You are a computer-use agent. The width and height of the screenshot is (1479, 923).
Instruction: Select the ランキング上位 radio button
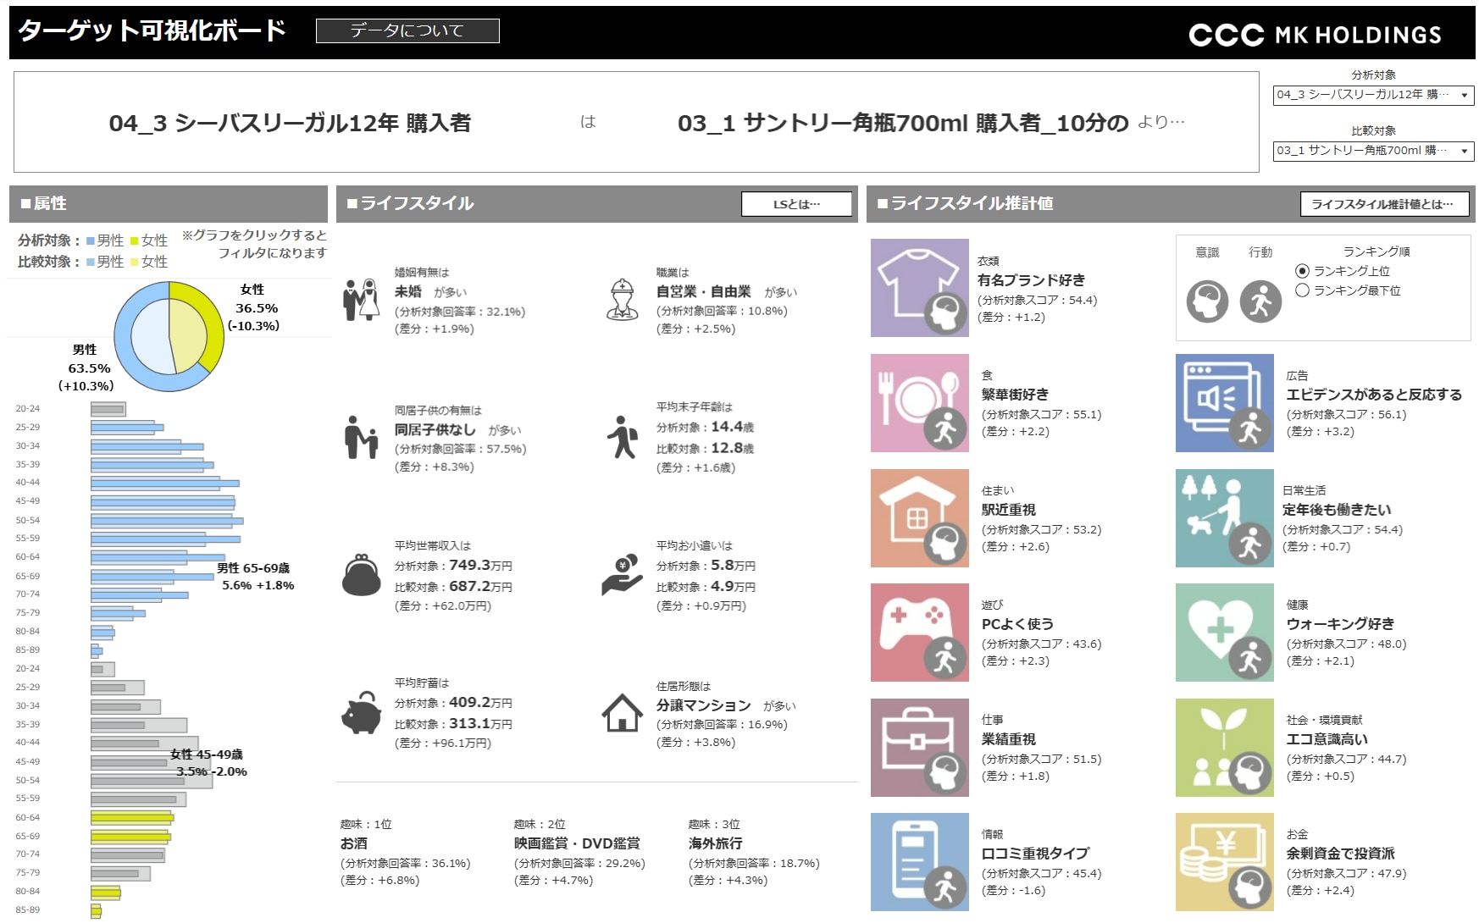[1303, 271]
